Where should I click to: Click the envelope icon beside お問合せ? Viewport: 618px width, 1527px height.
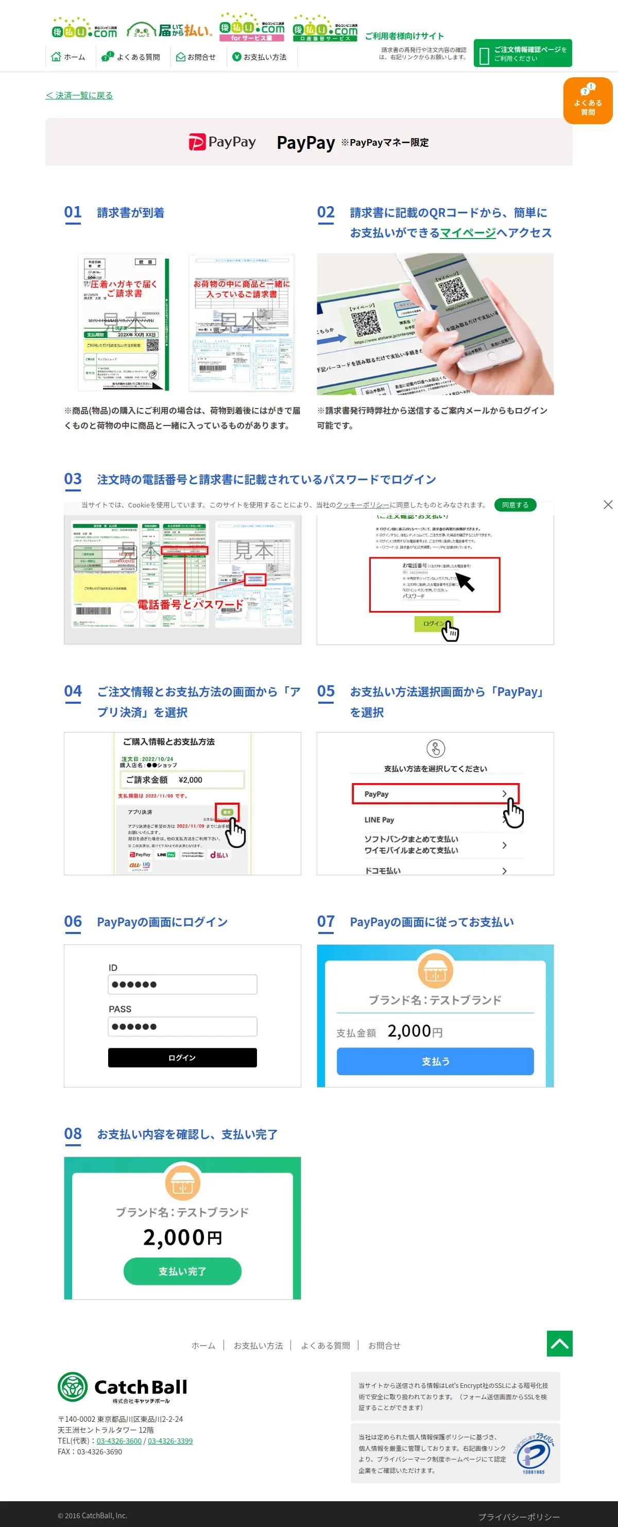[181, 57]
